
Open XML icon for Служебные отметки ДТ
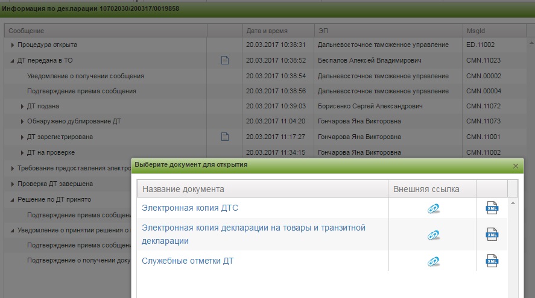[x=492, y=261]
